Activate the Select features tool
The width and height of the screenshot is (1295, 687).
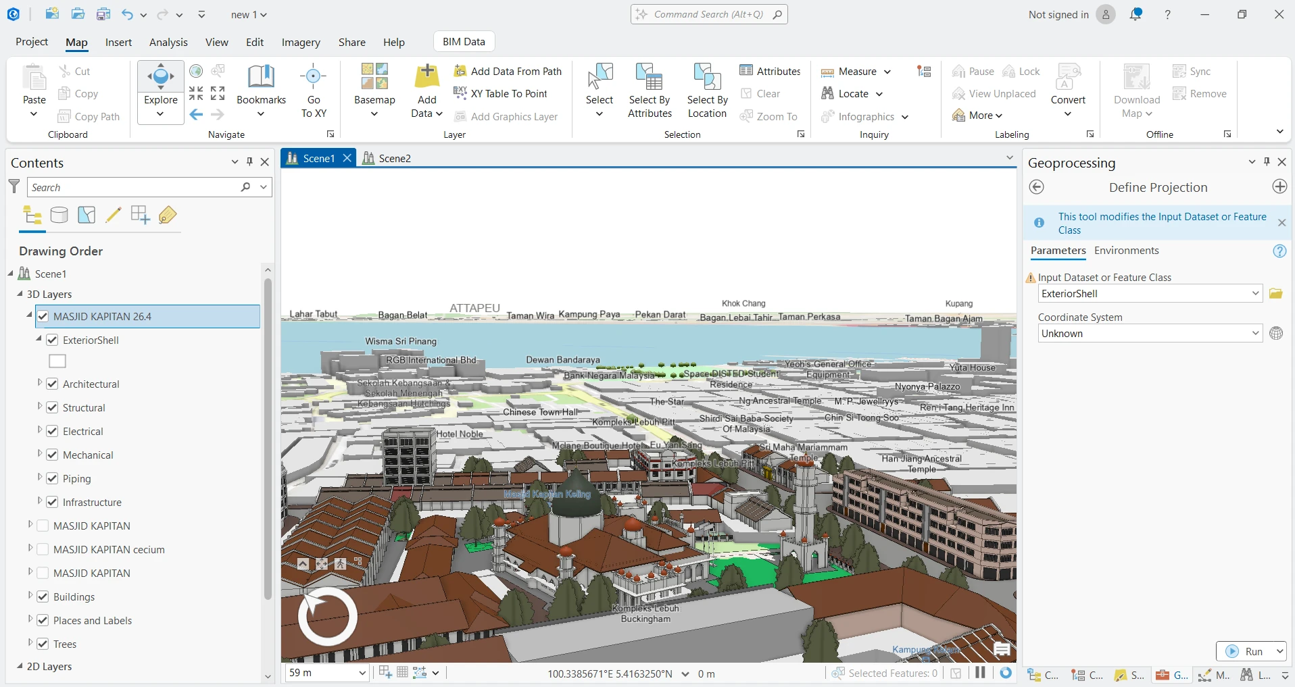(x=600, y=78)
